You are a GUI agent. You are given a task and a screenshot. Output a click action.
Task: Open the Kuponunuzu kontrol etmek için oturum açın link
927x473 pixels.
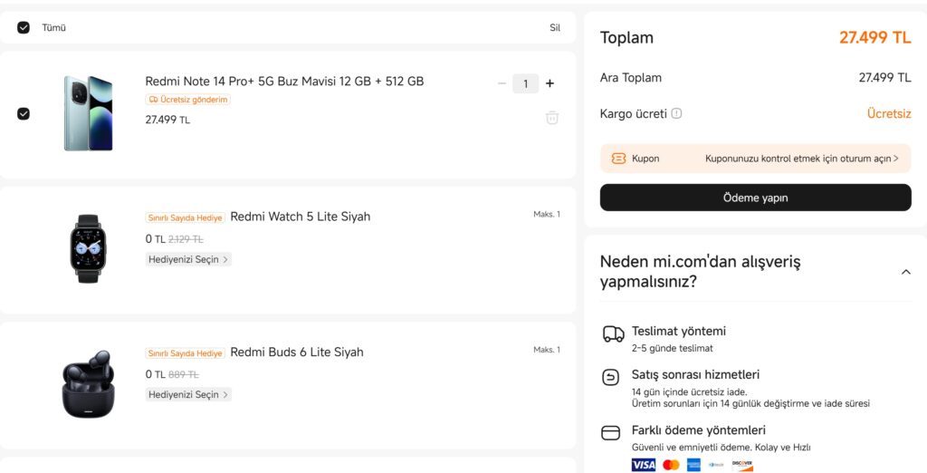point(802,159)
